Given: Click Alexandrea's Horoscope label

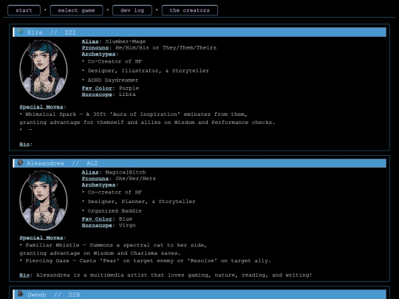Looking at the screenshot, I should [97, 225].
